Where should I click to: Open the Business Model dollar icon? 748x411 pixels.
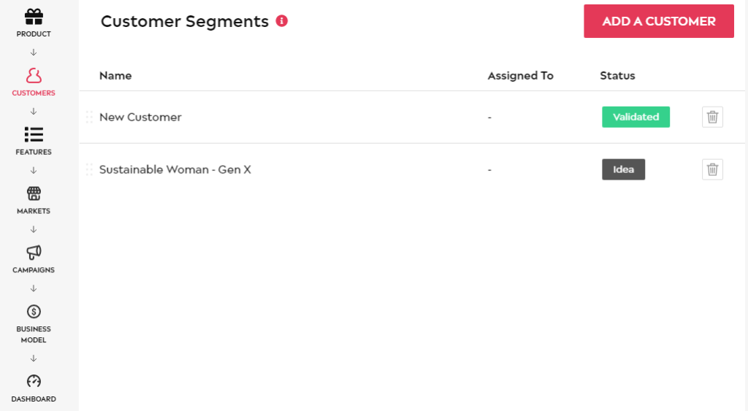tap(34, 311)
